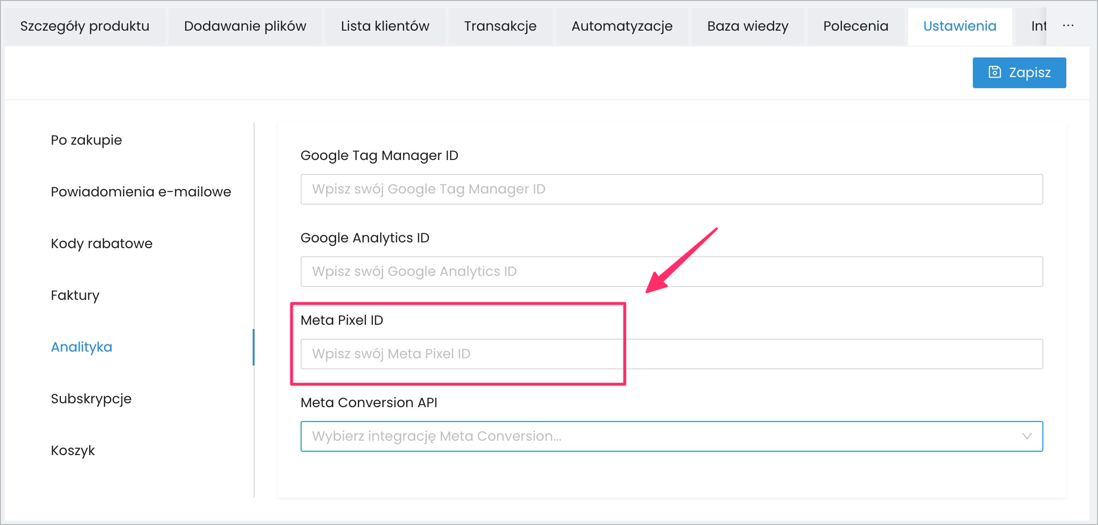The height and width of the screenshot is (525, 1098).
Task: Open the Polecenia tab
Action: click(x=855, y=26)
